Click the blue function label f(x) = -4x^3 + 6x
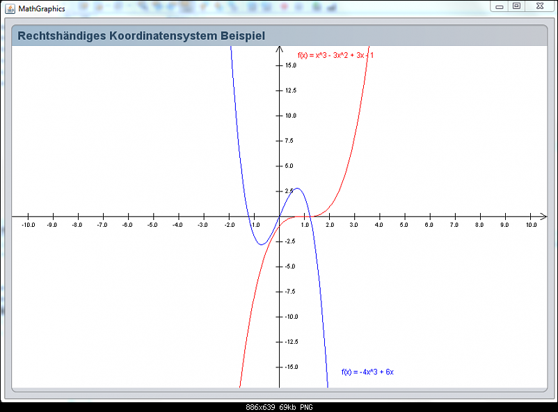The height and width of the screenshot is (412, 558). point(367,372)
